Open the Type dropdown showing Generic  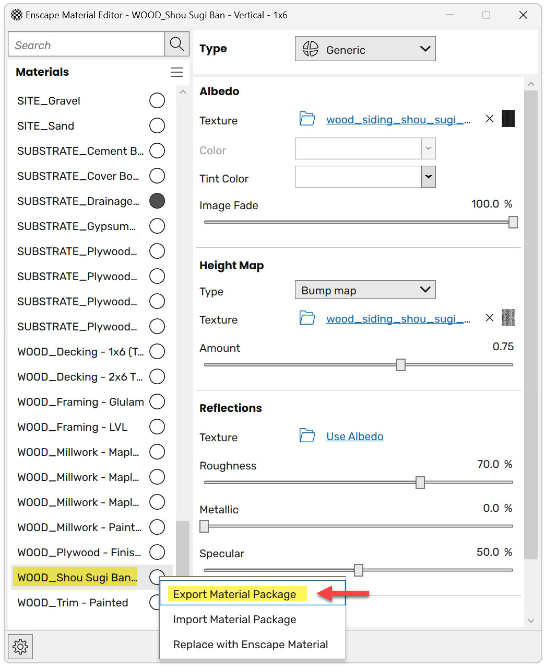tap(365, 49)
